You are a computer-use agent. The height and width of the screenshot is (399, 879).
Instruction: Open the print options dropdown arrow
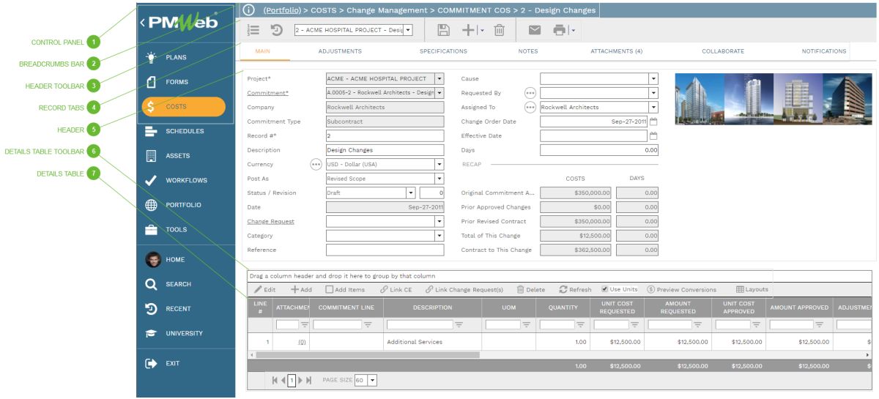pyautogui.click(x=573, y=31)
